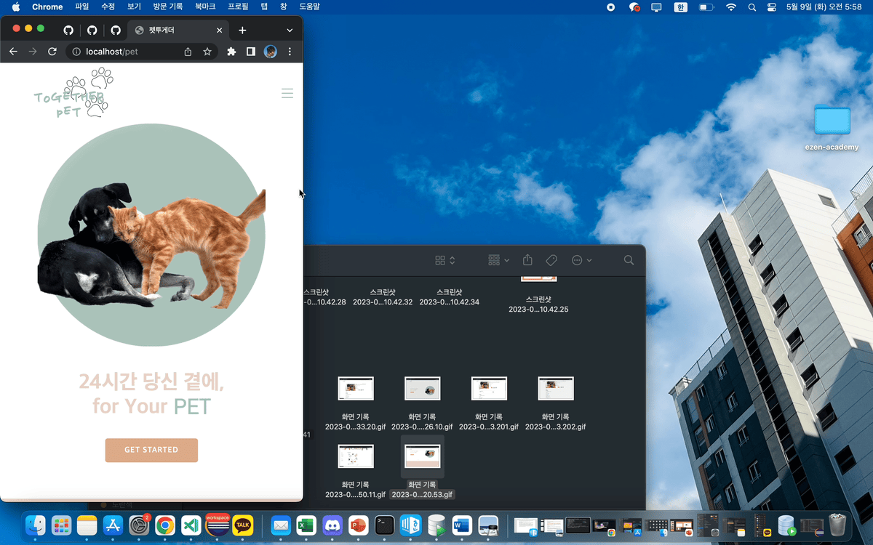The height and width of the screenshot is (545, 873).
Task: Open the Finder view mode switcher
Action: (445, 260)
